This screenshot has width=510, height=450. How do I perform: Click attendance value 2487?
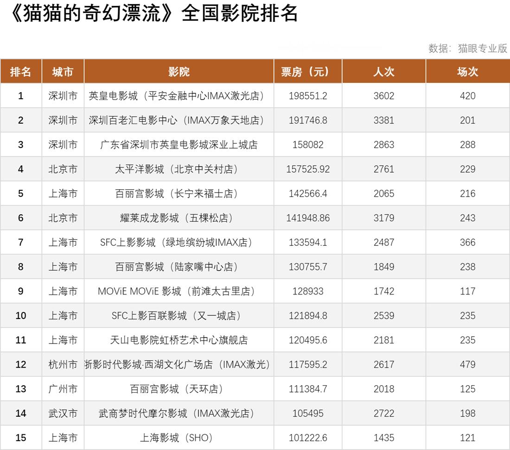click(384, 243)
